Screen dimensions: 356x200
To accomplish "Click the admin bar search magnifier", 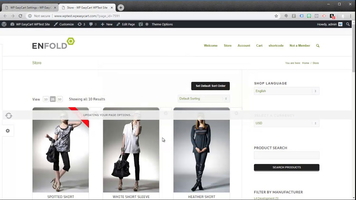I will 348,24.
